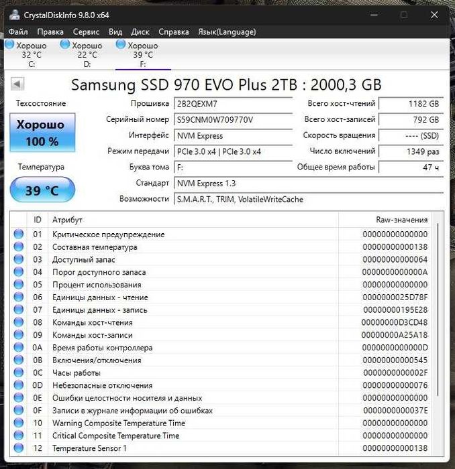Click status orb of Процент использования row
Screen dimensions: 455x469
click(19, 284)
